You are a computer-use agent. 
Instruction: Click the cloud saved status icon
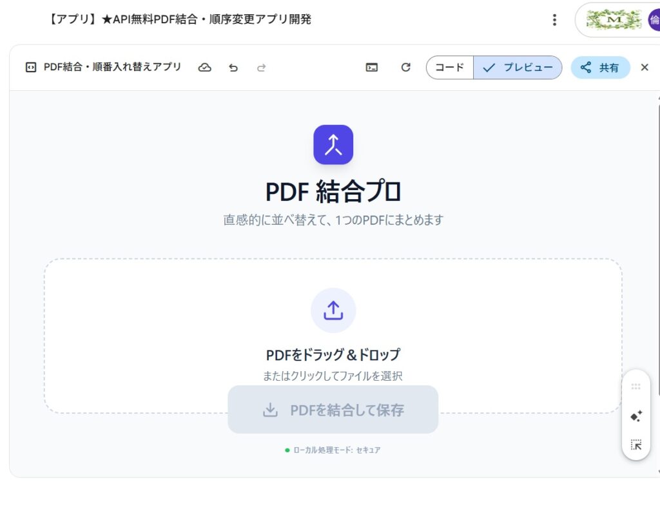click(x=205, y=67)
